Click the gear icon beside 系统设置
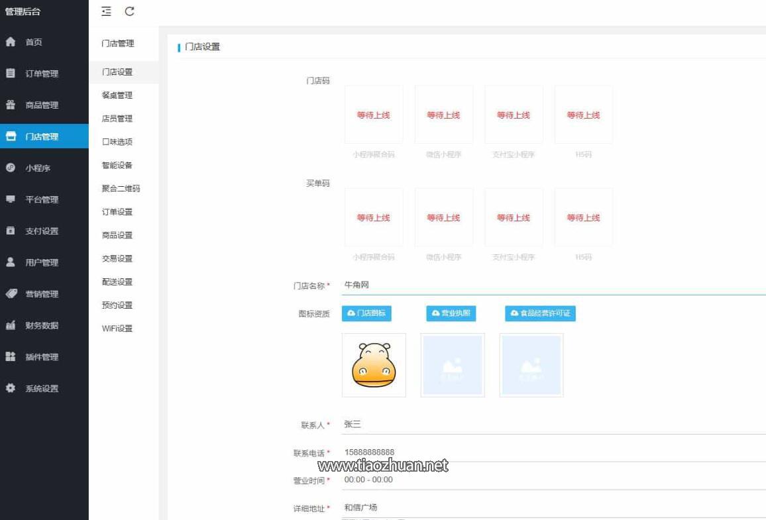The image size is (766, 520). (11, 388)
